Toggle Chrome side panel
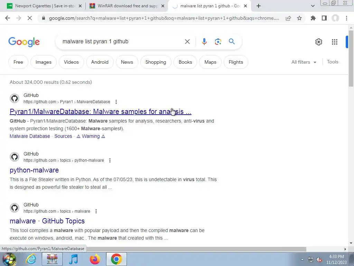The width and height of the screenshot is (354, 266). (324, 18)
